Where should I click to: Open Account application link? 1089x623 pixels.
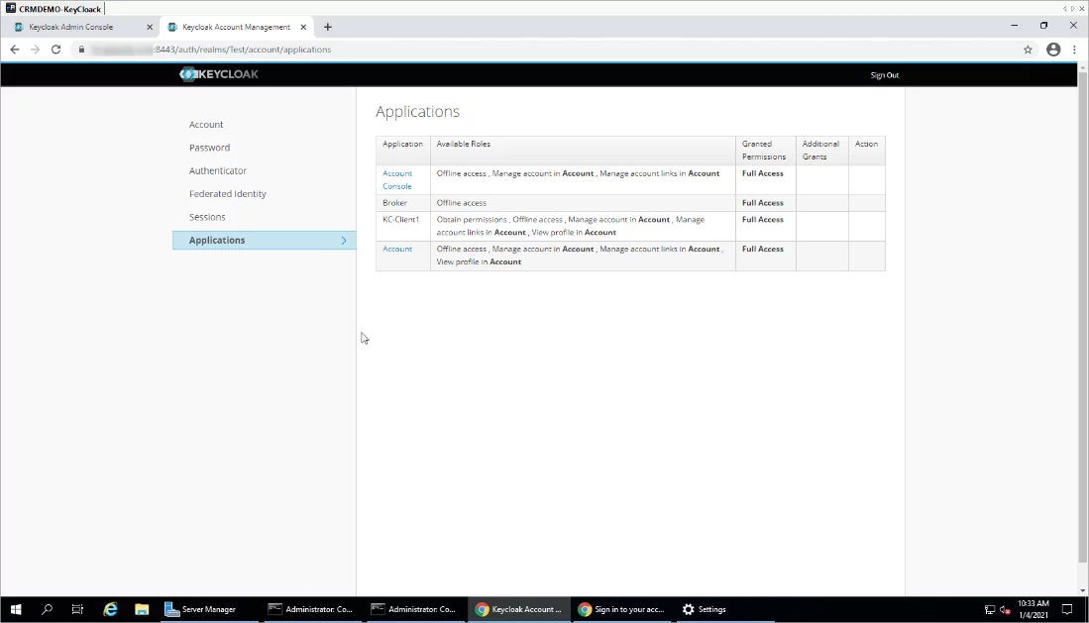(x=397, y=249)
